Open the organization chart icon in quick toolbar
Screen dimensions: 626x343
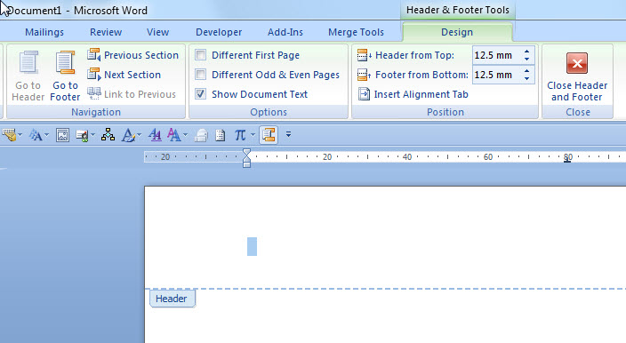pos(108,135)
